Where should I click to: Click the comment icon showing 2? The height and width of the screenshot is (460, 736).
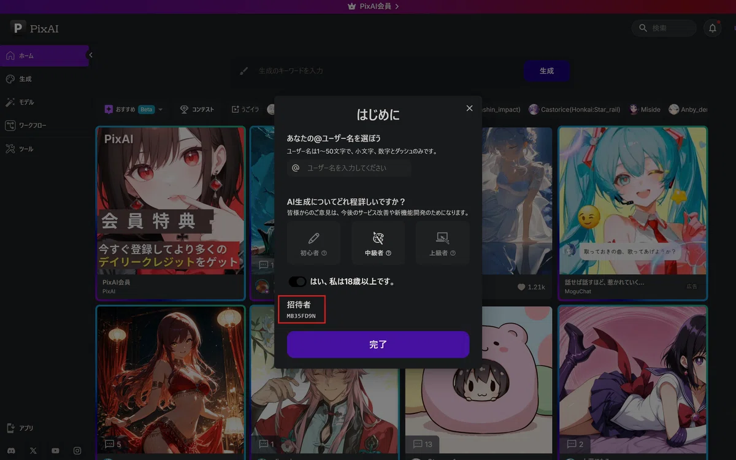pyautogui.click(x=572, y=444)
